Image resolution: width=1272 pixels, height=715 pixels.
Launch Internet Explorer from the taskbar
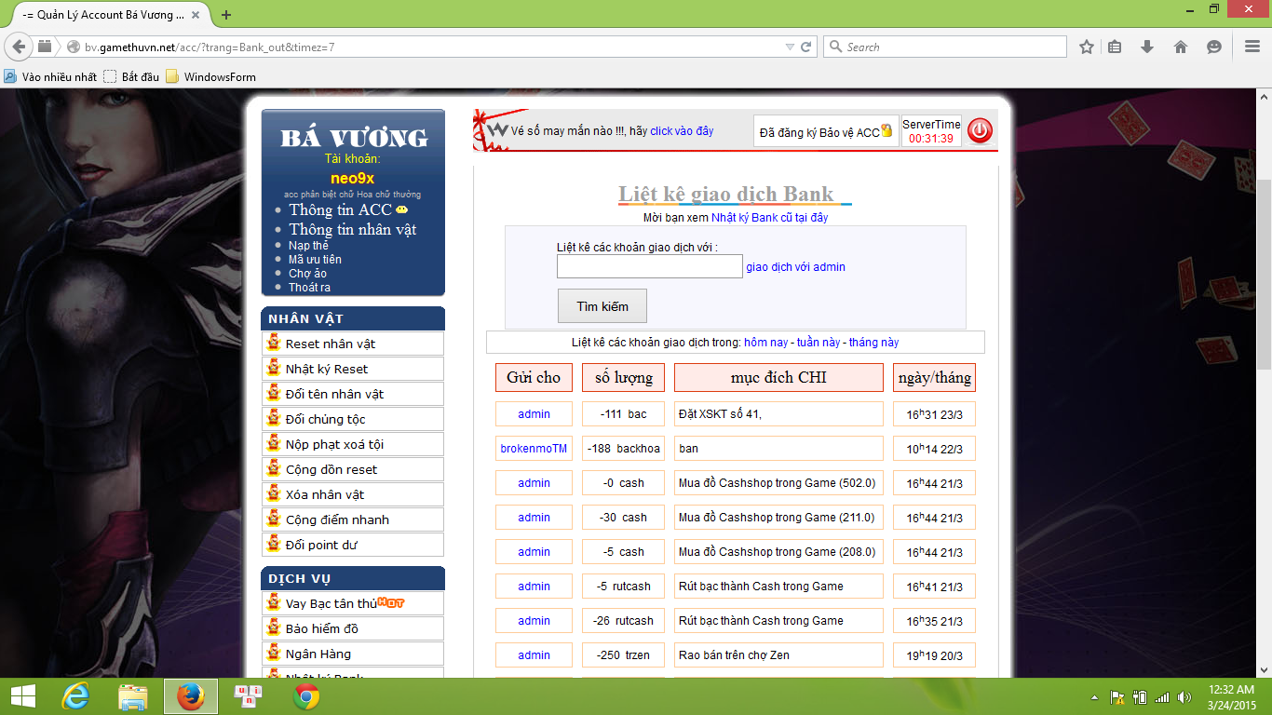click(75, 696)
